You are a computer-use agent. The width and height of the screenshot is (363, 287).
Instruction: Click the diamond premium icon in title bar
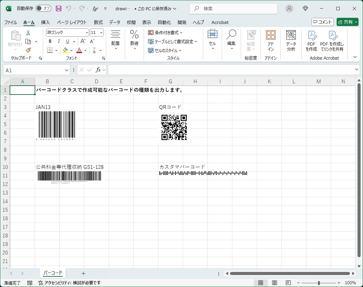coord(305,9)
